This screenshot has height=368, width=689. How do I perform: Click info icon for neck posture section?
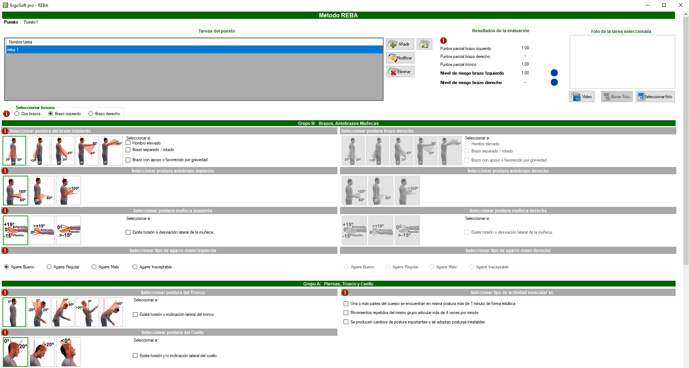point(5,332)
